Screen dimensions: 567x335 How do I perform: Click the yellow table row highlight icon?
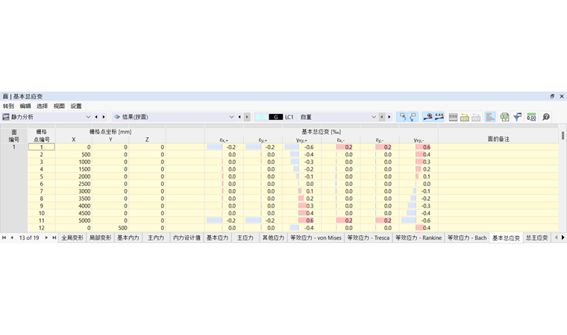coord(465,117)
